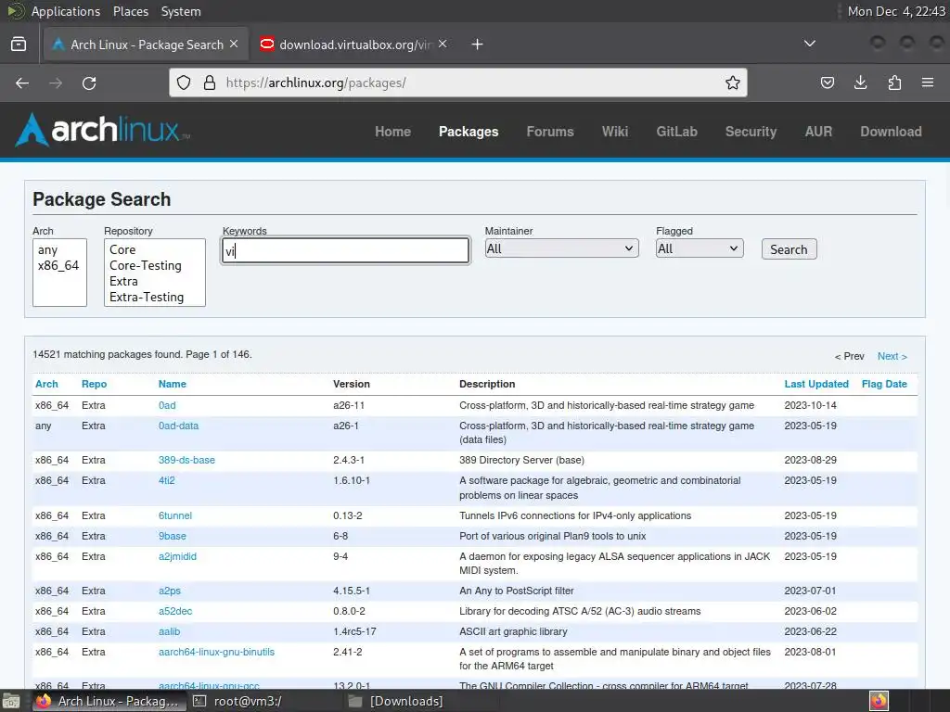This screenshot has height=712, width=950.
Task: Open the Security nav link
Action: 751,132
